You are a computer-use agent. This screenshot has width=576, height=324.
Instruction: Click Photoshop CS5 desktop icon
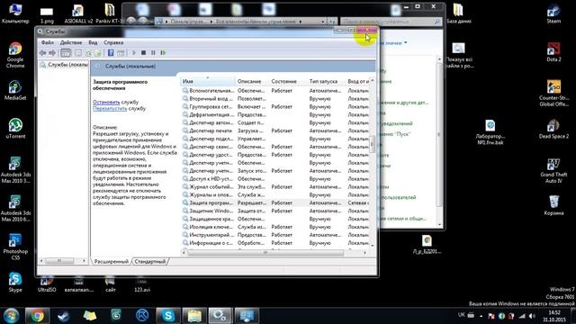click(15, 247)
